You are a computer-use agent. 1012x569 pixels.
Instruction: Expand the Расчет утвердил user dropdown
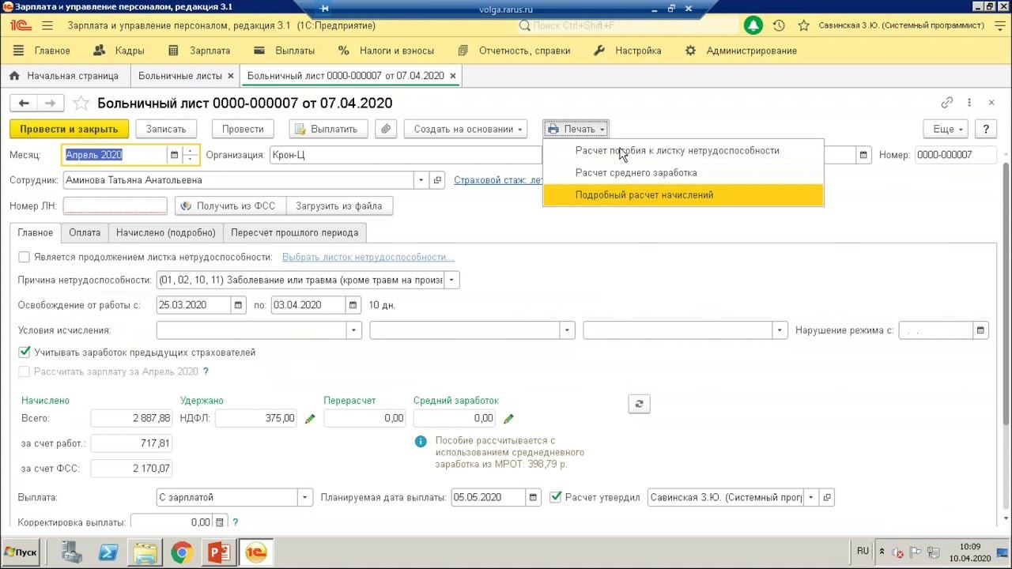coord(811,497)
